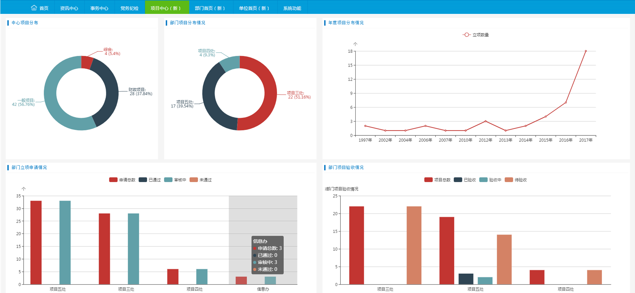This screenshot has height=293, width=635.
Task: Select the teal 项目四处 donut slice
Action: click(x=231, y=63)
